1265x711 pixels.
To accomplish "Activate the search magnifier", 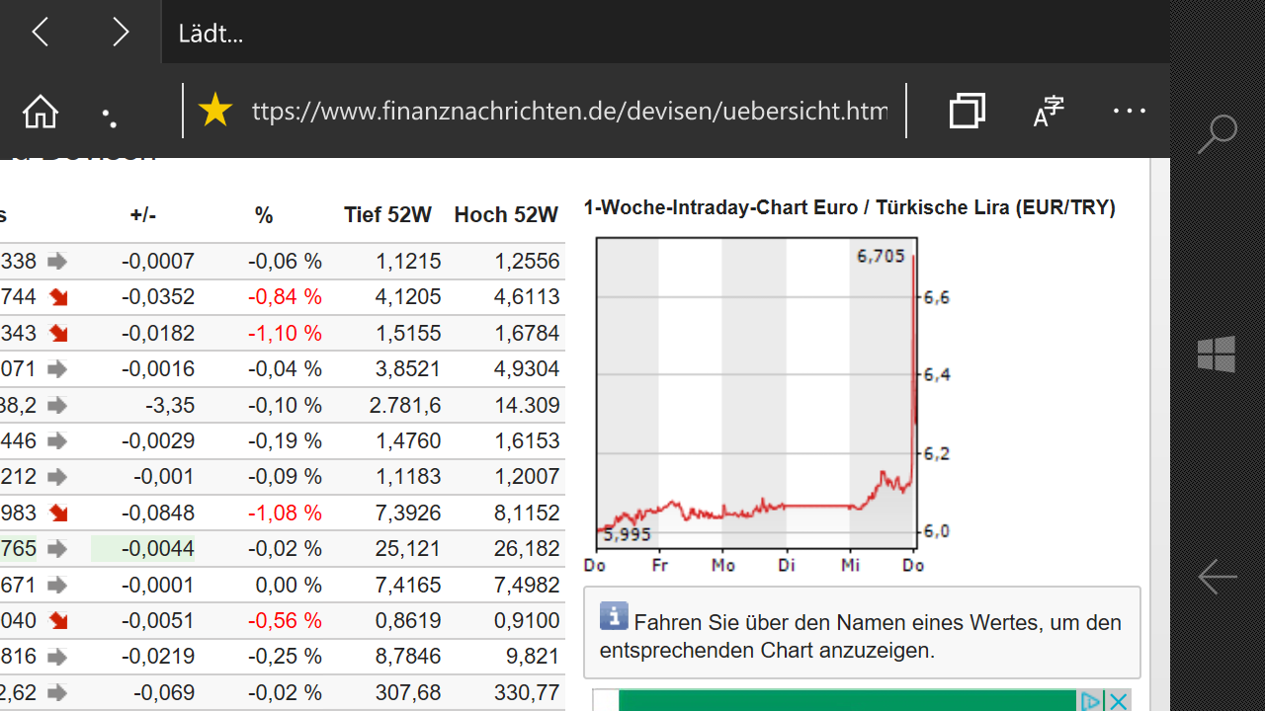I will point(1217,133).
